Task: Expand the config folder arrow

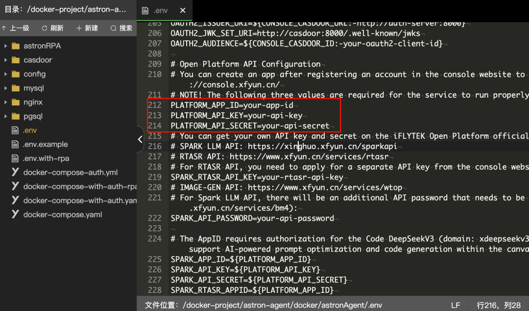Action: click(5, 74)
